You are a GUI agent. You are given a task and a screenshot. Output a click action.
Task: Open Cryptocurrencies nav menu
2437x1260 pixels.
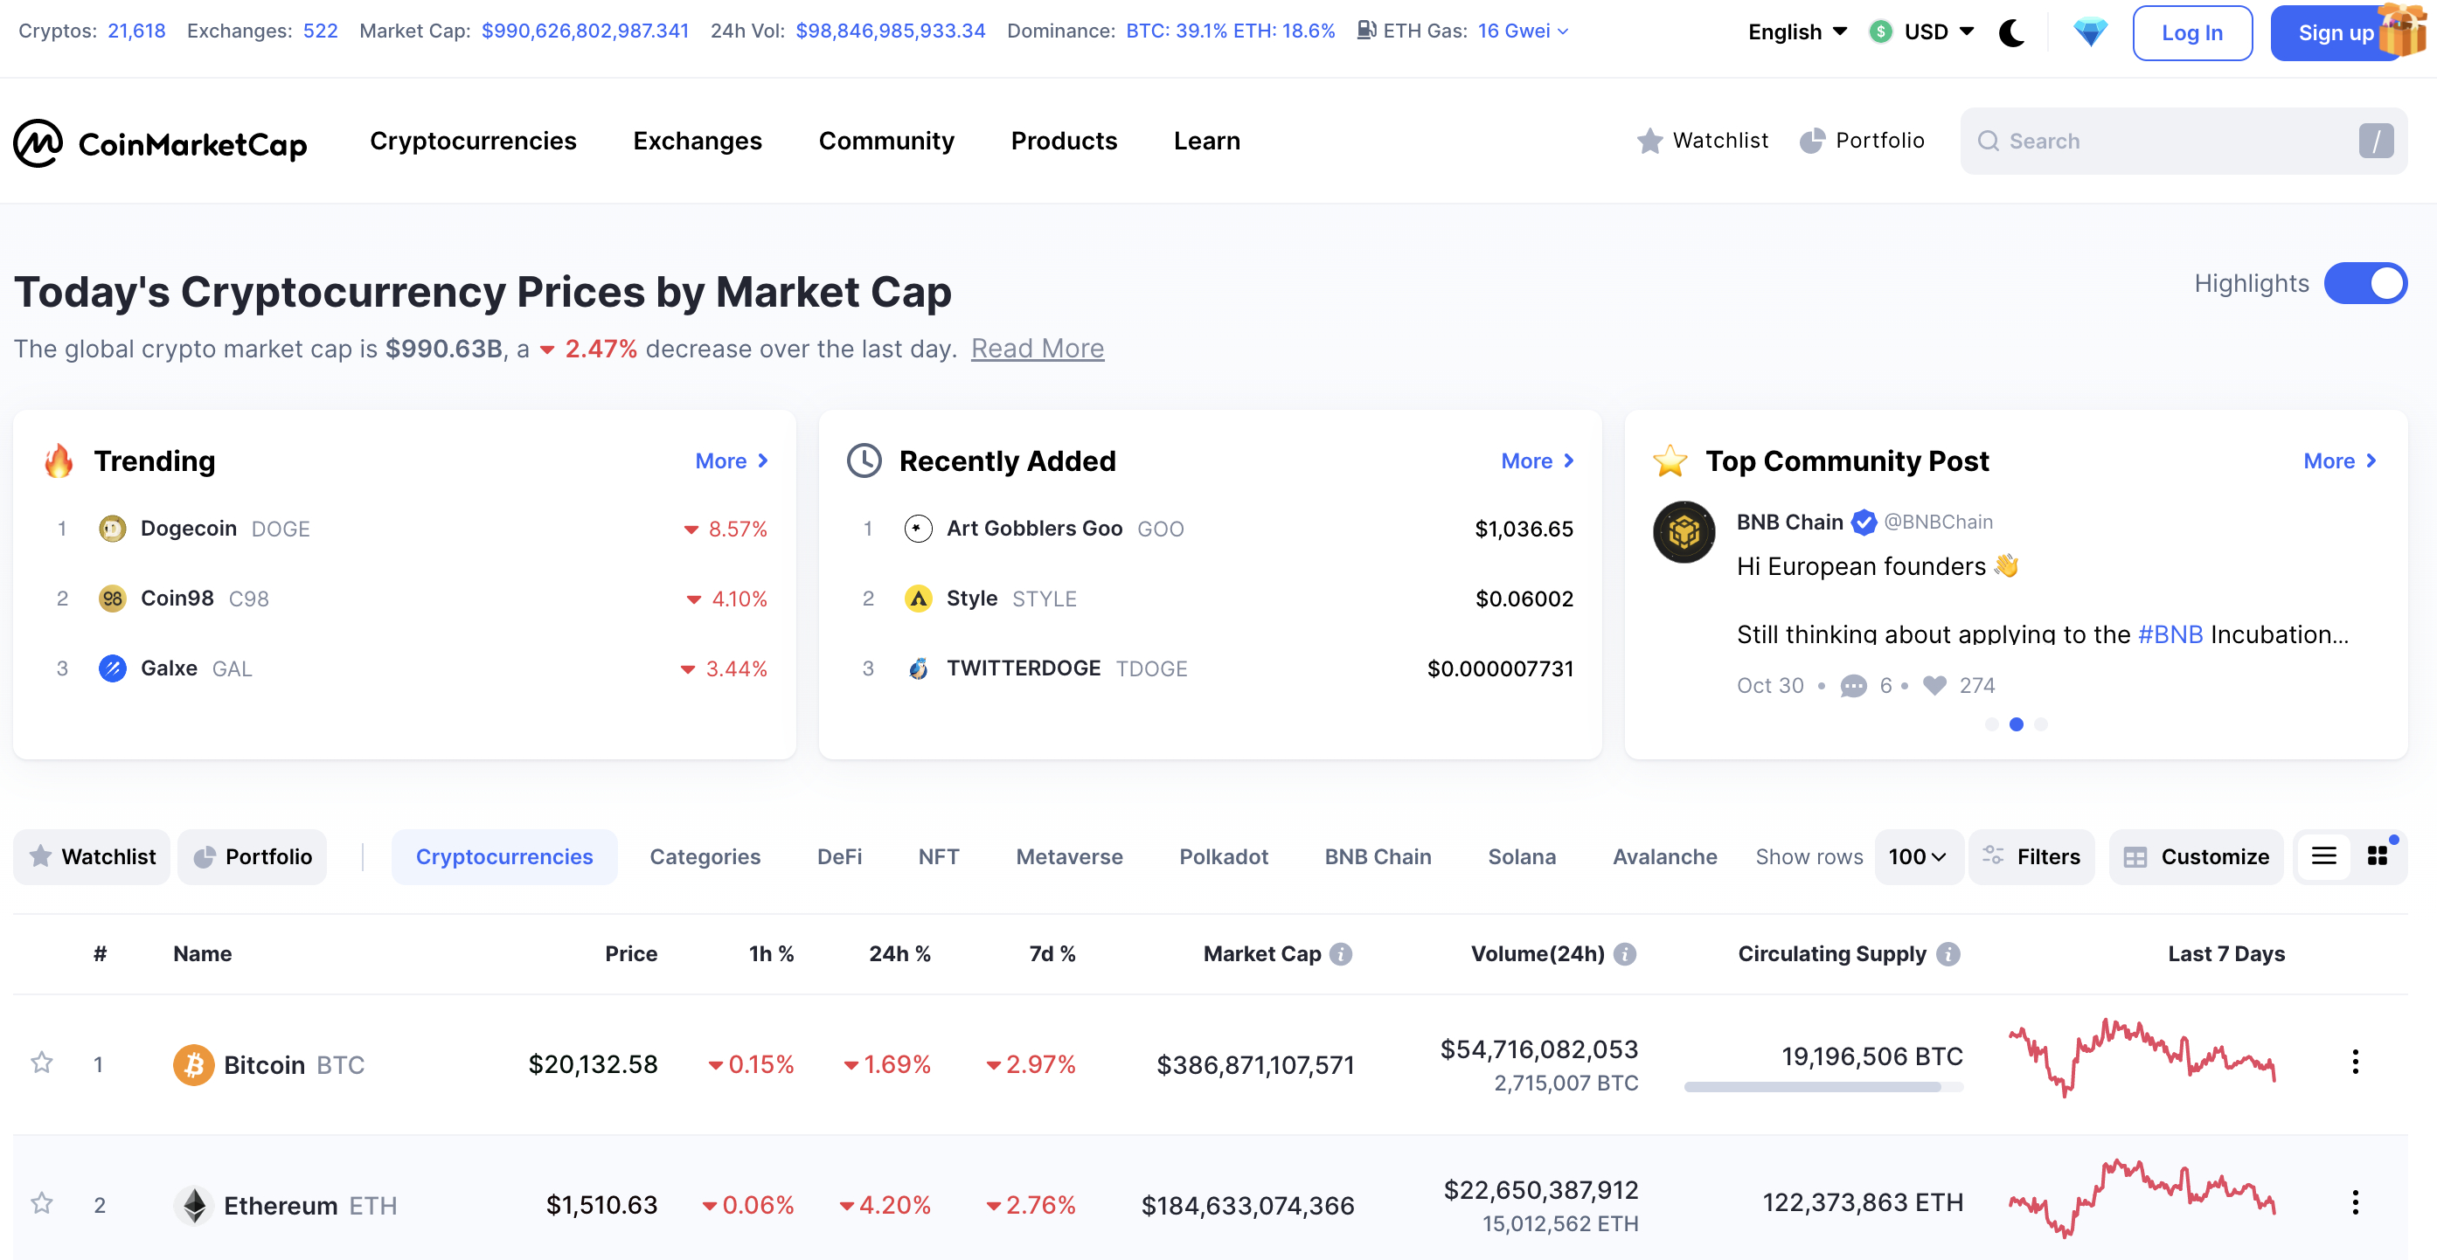point(473,141)
